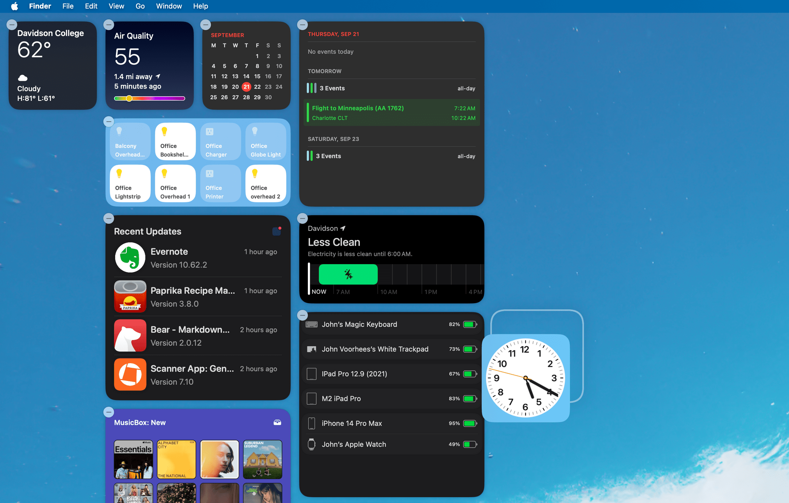Click the White Trackpad device icon
789x503 pixels.
click(x=311, y=349)
